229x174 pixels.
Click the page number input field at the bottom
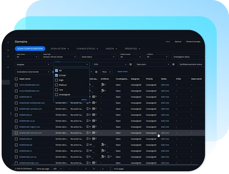(x=105, y=168)
